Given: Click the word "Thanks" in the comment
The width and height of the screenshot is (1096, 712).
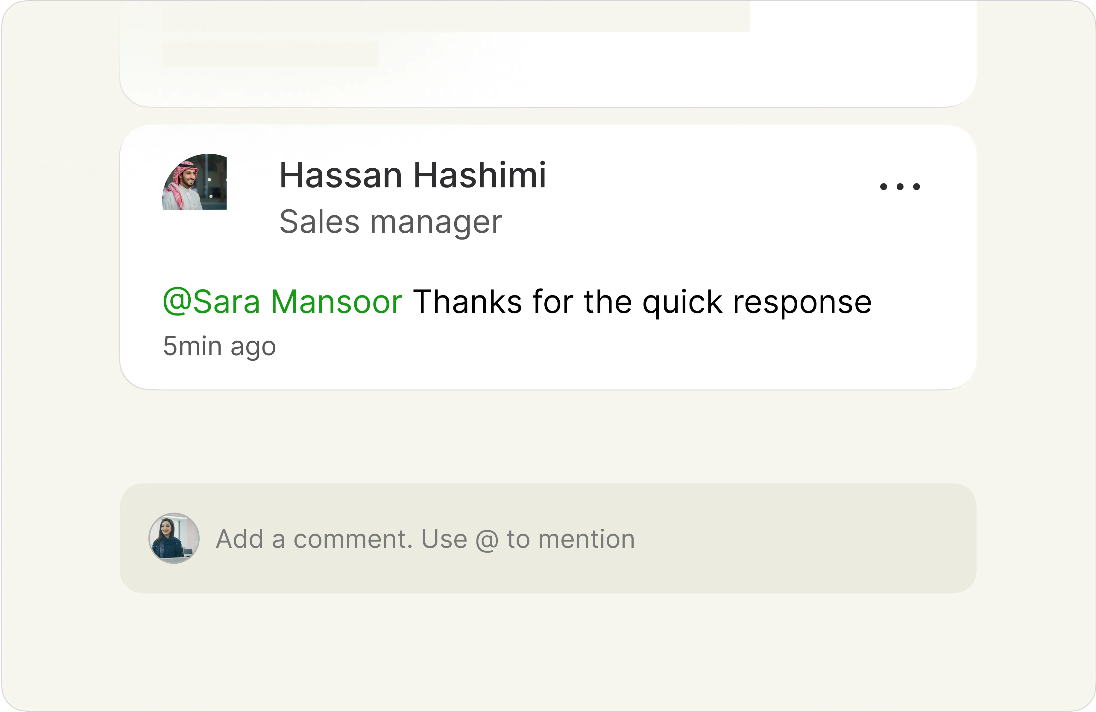Looking at the screenshot, I should point(467,302).
